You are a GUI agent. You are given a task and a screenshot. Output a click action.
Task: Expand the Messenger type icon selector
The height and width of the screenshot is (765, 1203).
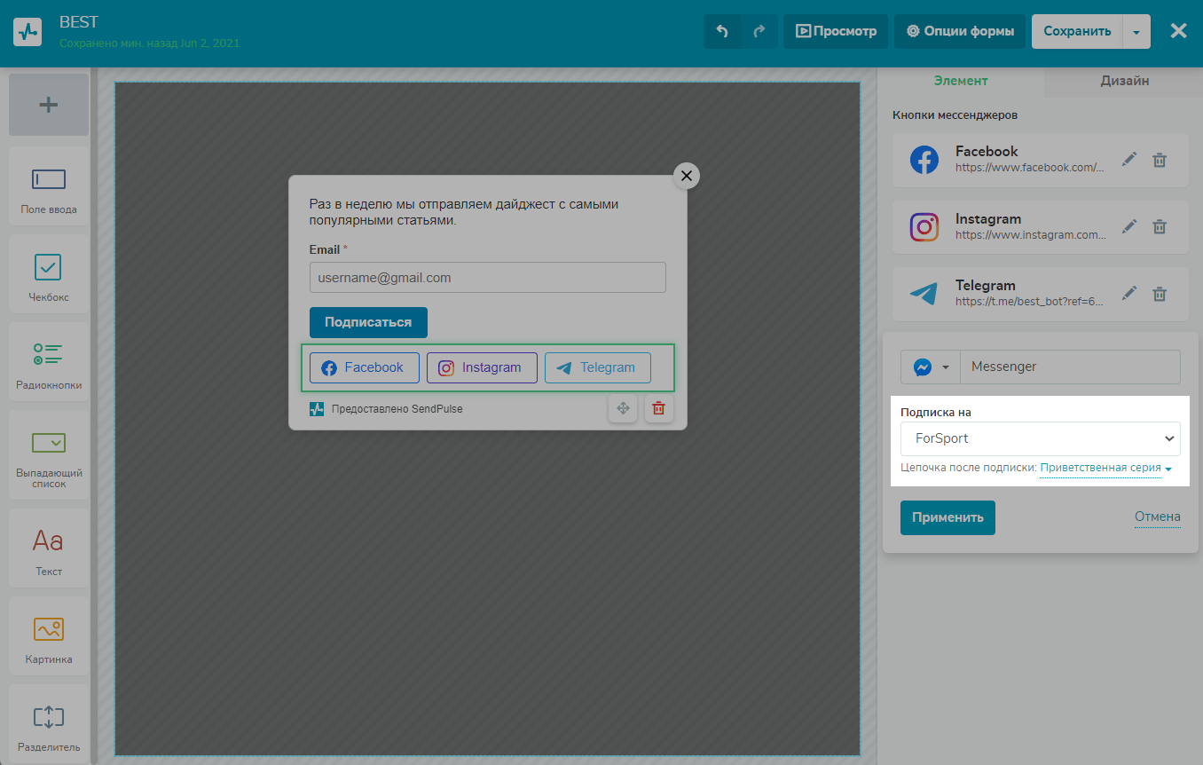click(x=930, y=367)
